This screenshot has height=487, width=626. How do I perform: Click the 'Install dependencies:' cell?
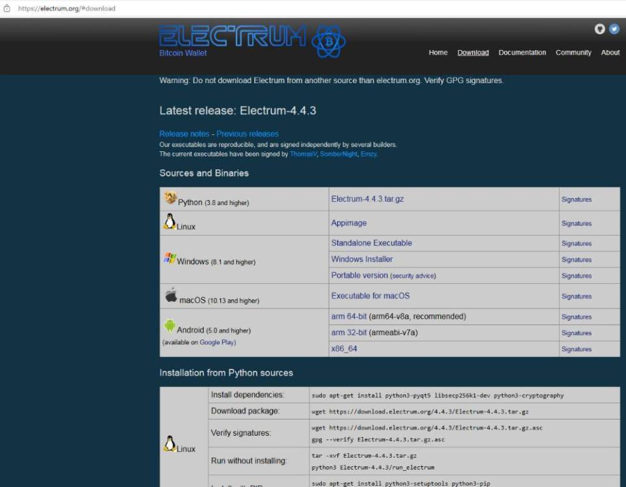pyautogui.click(x=259, y=395)
